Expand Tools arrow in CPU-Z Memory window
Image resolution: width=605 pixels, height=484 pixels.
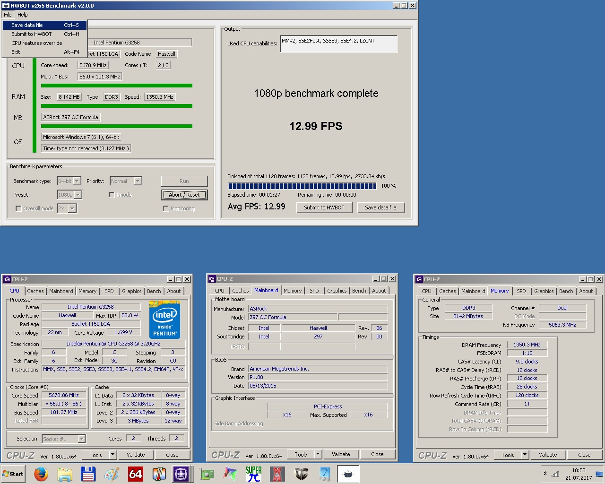(525, 455)
